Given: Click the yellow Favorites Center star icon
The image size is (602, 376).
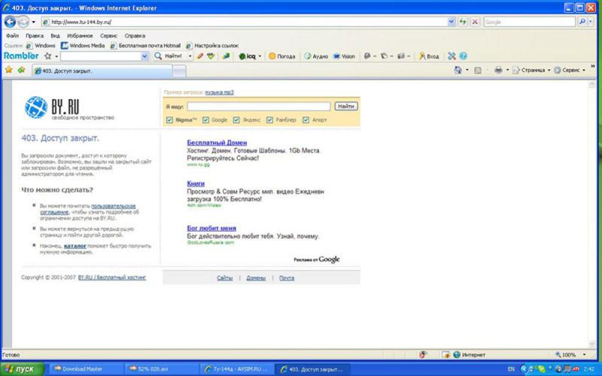Looking at the screenshot, I should pyautogui.click(x=8, y=70).
